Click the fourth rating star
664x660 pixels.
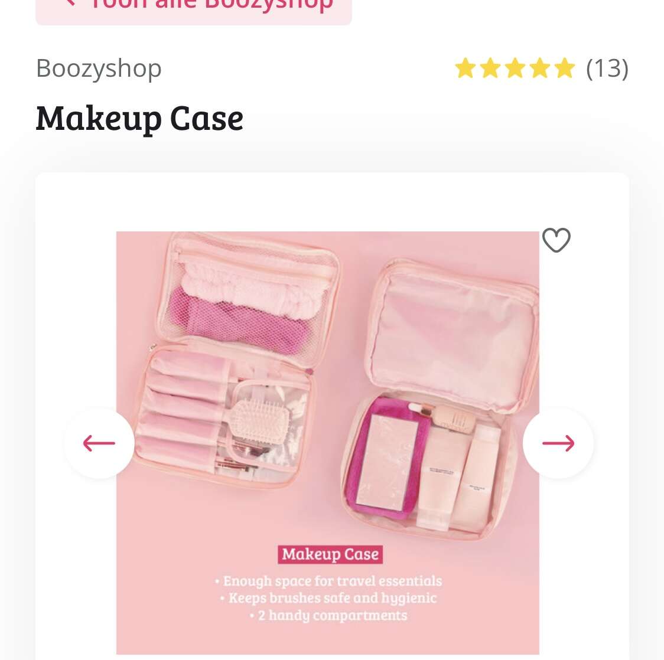pos(541,68)
